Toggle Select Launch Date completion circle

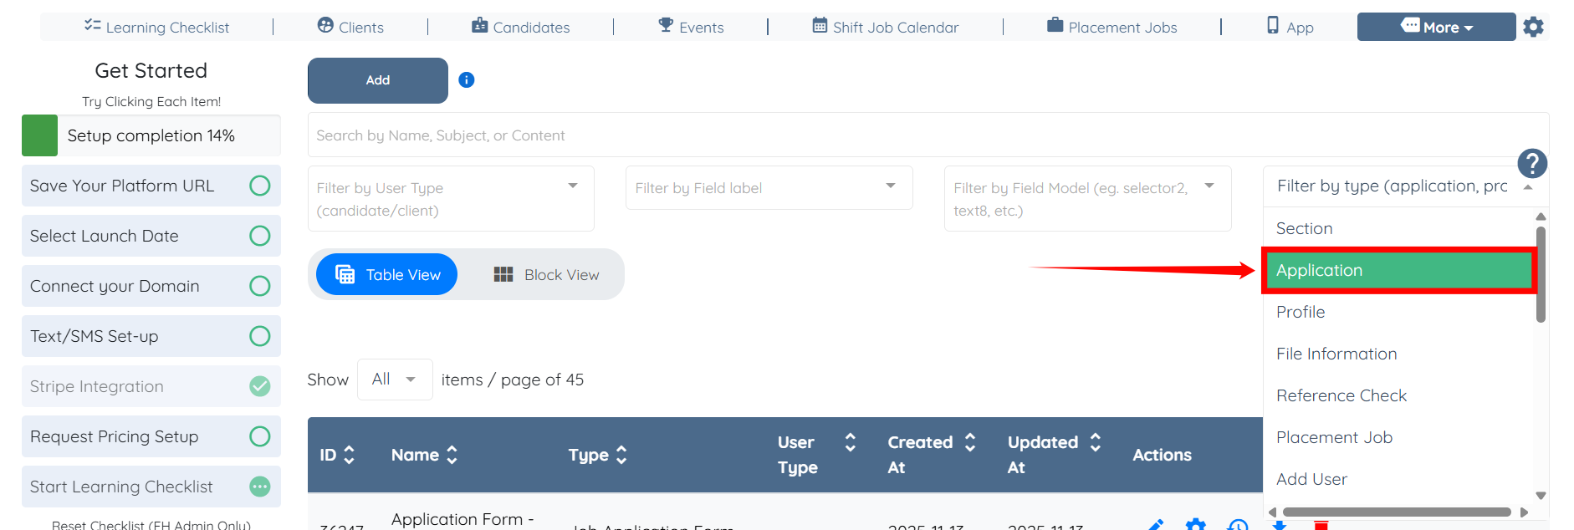[260, 236]
